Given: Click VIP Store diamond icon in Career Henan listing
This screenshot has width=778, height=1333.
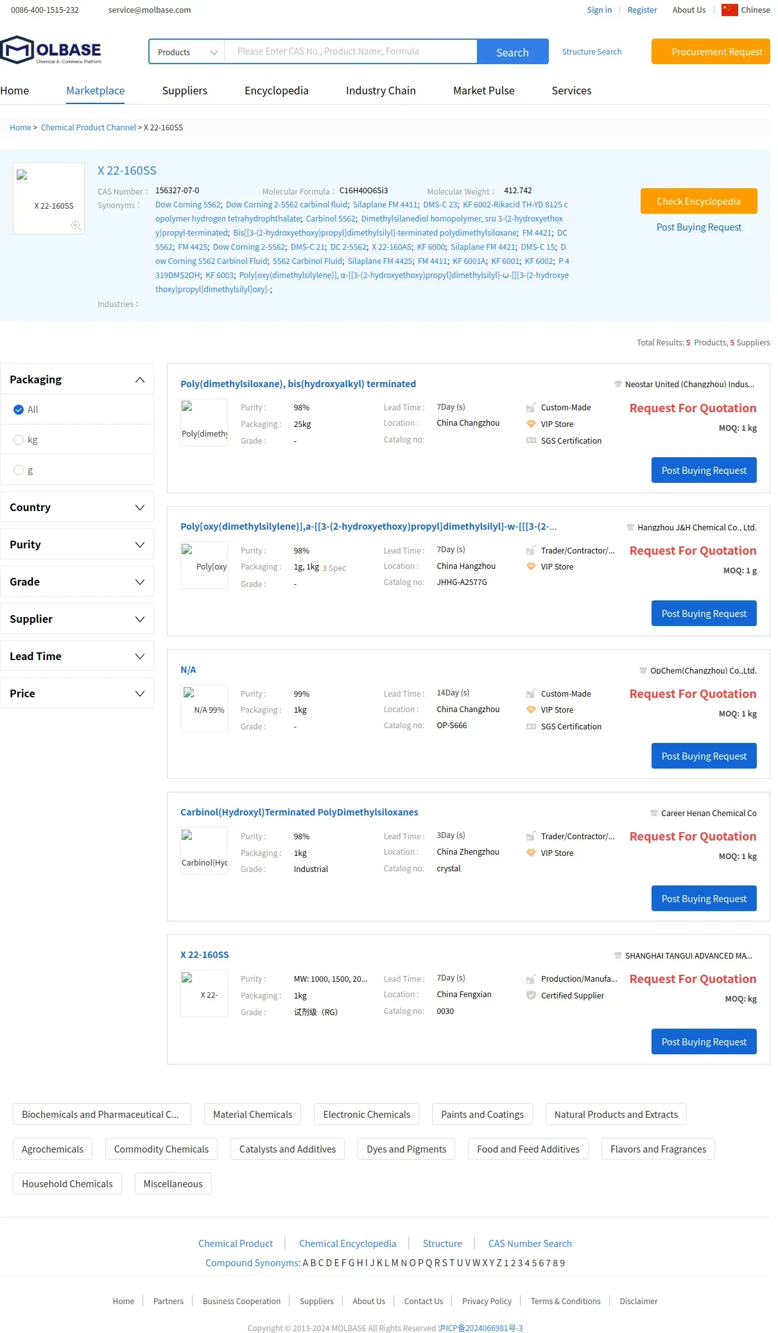Looking at the screenshot, I should click(x=531, y=853).
